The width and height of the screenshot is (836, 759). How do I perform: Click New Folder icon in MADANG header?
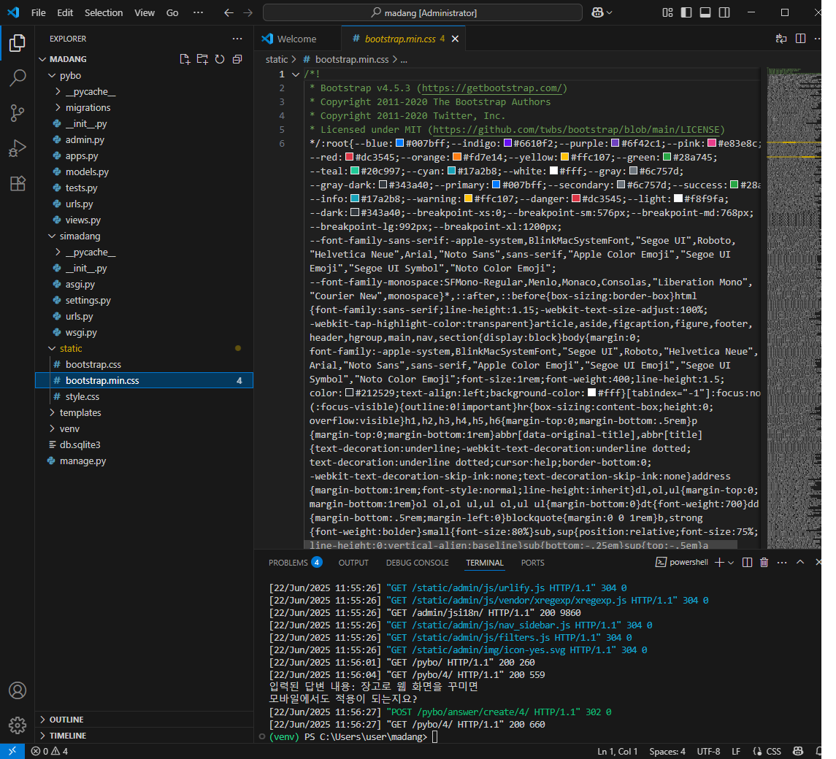(x=202, y=59)
